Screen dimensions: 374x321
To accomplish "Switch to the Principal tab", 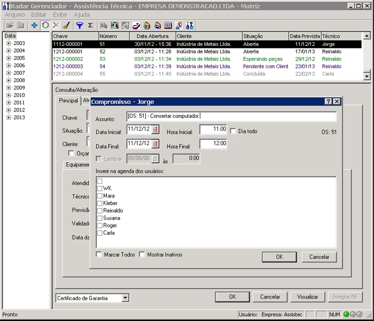I will point(68,101).
